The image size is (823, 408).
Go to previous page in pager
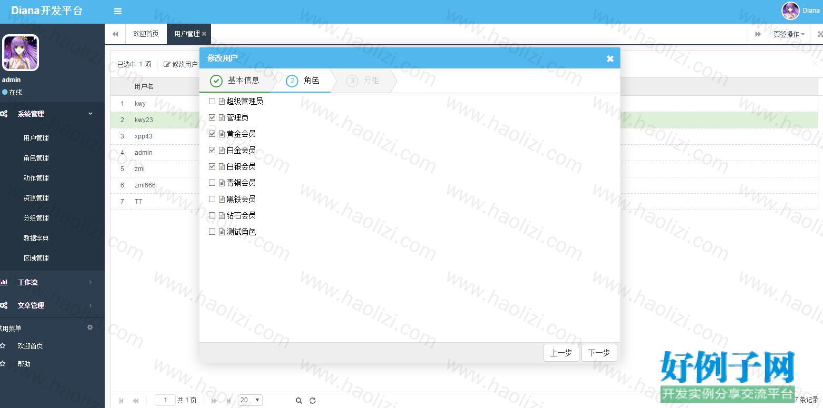[x=136, y=401]
